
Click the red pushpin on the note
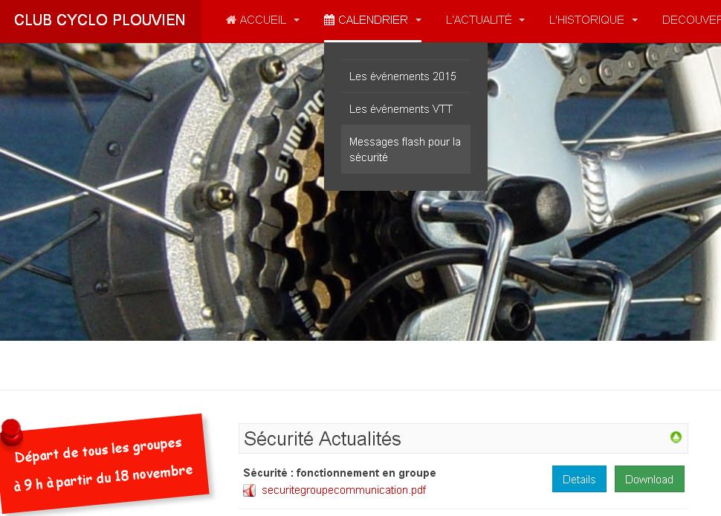11,432
